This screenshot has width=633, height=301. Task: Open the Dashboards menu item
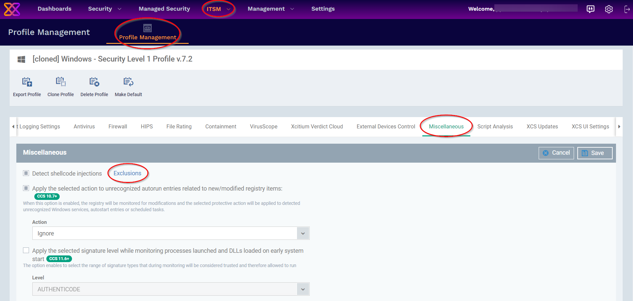(x=54, y=9)
